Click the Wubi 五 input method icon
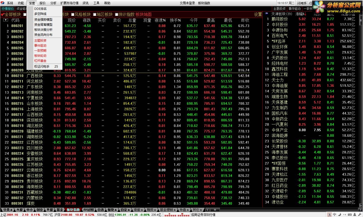Screen dimensions: 363x217 [x=329, y=214]
